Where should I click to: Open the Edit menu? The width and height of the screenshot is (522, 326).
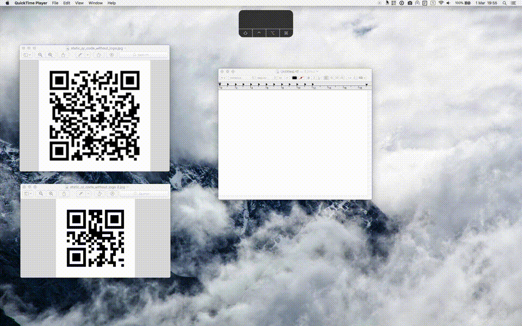point(66,3)
